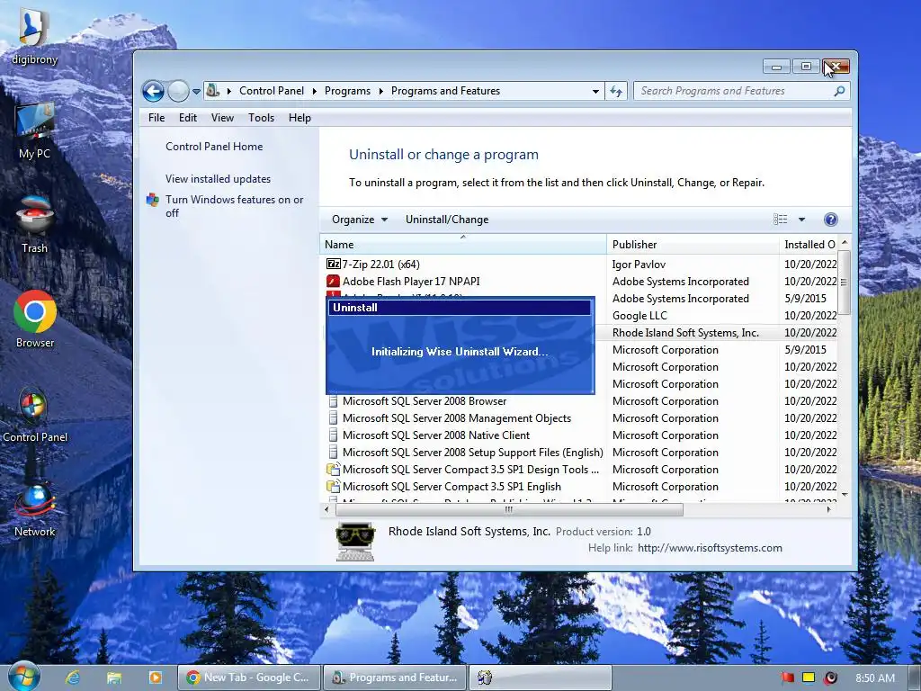The image size is (921, 691).
Task: Click the red flag tray icon
Action: pyautogui.click(x=788, y=678)
